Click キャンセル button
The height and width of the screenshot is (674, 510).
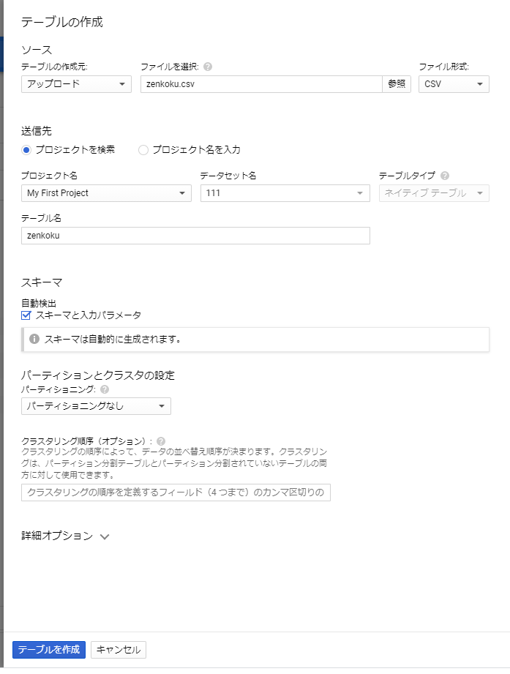(x=119, y=650)
